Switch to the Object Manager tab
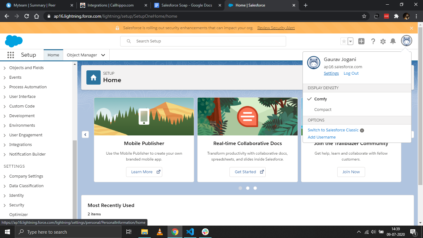This screenshot has width=423, height=238. [x=82, y=55]
